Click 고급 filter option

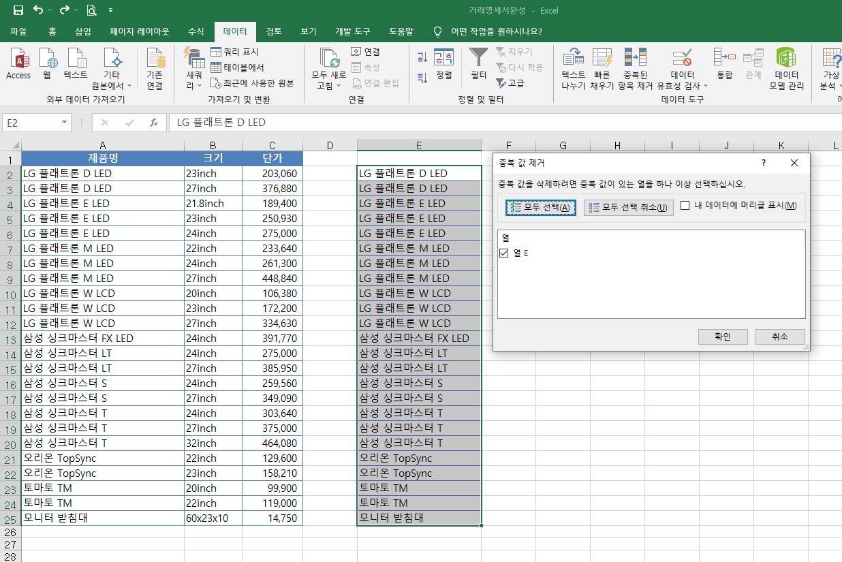[511, 83]
